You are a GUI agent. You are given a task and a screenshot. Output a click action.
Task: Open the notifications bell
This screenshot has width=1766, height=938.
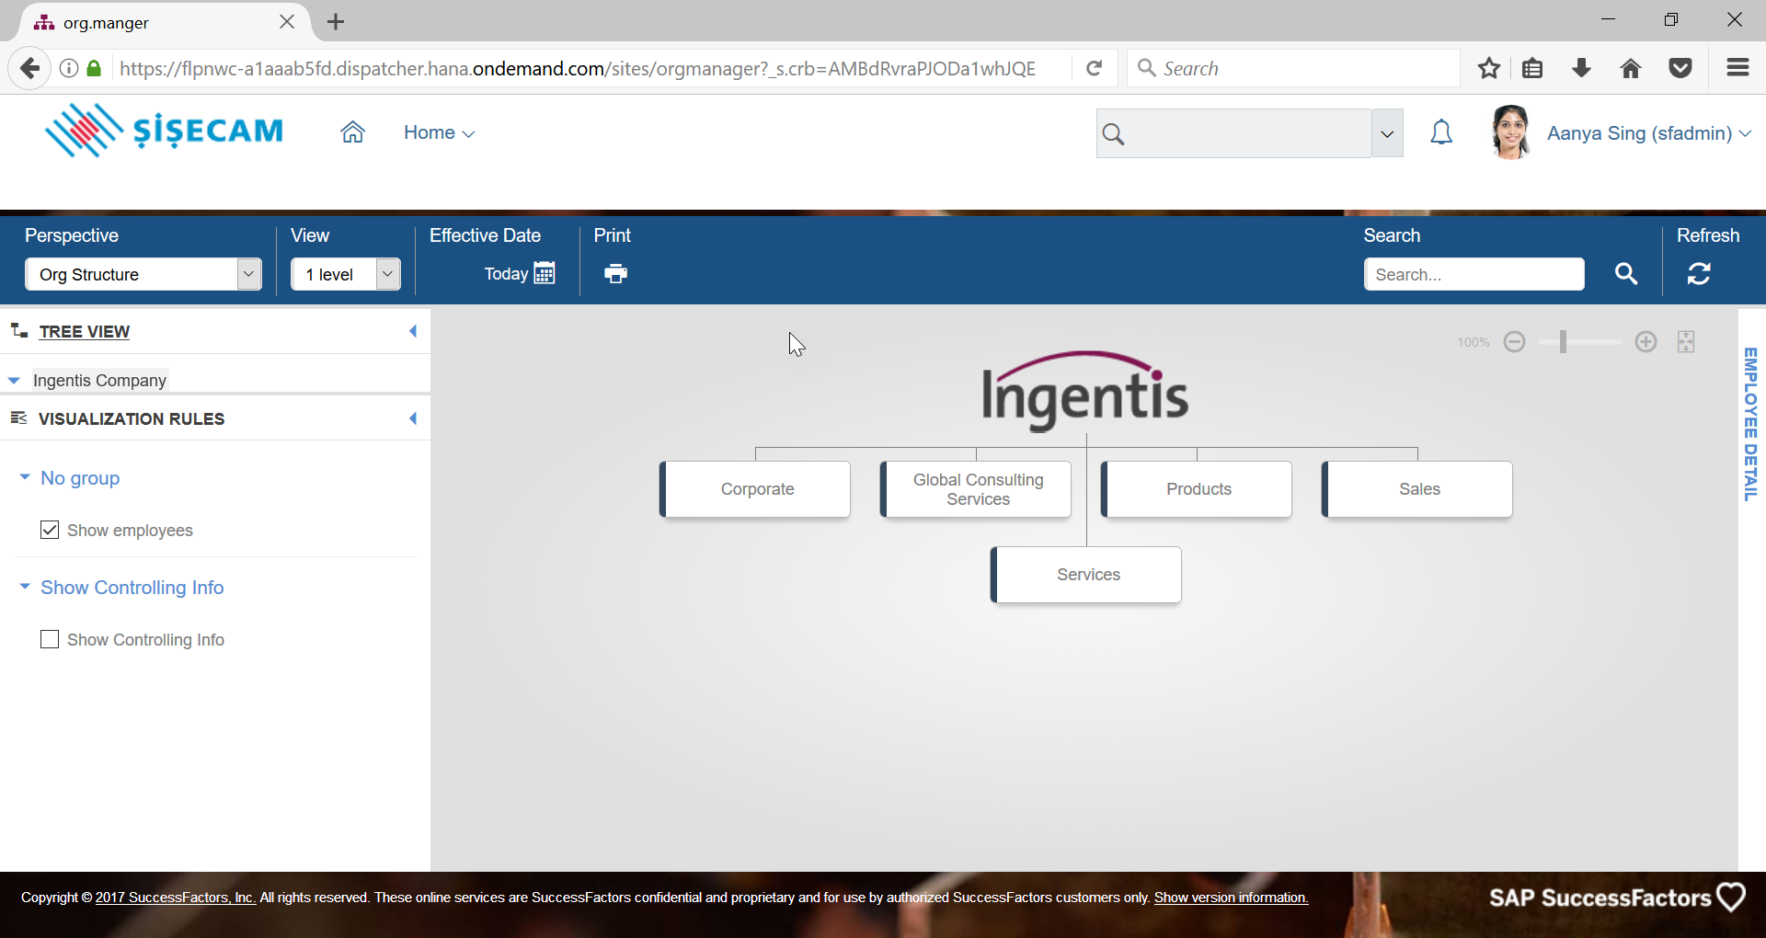point(1440,133)
